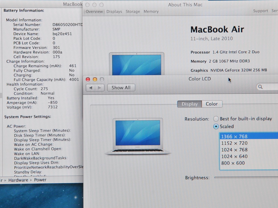Click the Full Charge Capacity value 4001
278x208 pixels.
pyautogui.click(x=74, y=80)
